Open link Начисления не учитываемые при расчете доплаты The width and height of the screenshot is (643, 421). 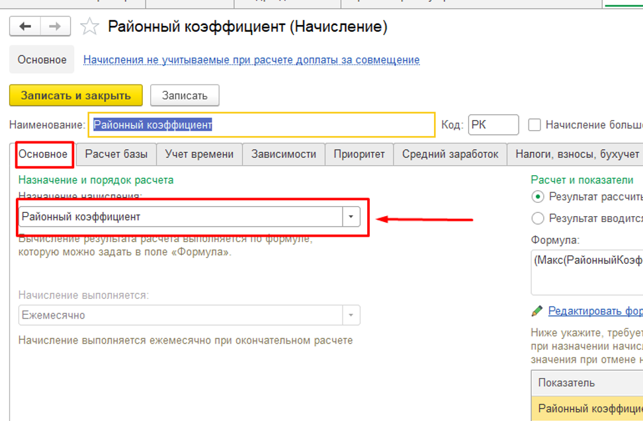click(x=251, y=59)
